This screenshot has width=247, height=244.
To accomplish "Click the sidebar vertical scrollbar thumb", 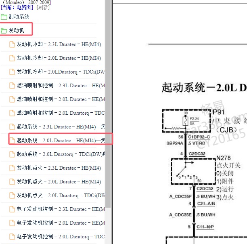I will click(108, 103).
